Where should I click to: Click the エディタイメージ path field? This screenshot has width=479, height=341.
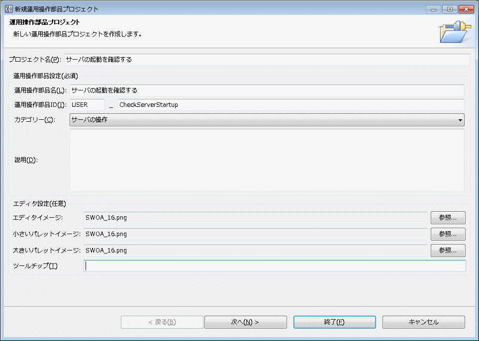[x=255, y=218]
